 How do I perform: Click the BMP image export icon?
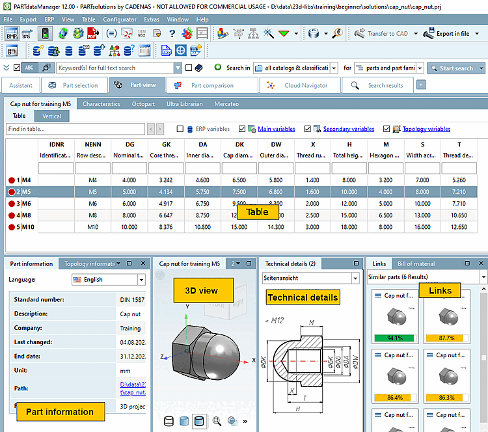pyautogui.click(x=12, y=33)
